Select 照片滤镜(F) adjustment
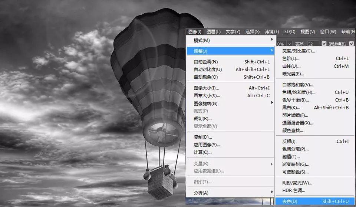This screenshot has height=207, width=356. point(315,115)
